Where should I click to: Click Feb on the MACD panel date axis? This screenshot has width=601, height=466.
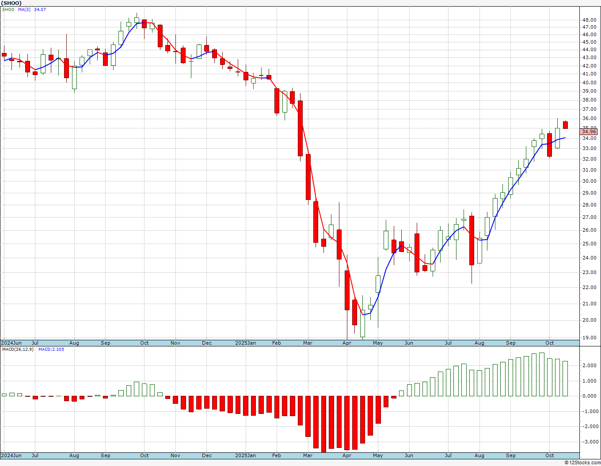[277, 455]
